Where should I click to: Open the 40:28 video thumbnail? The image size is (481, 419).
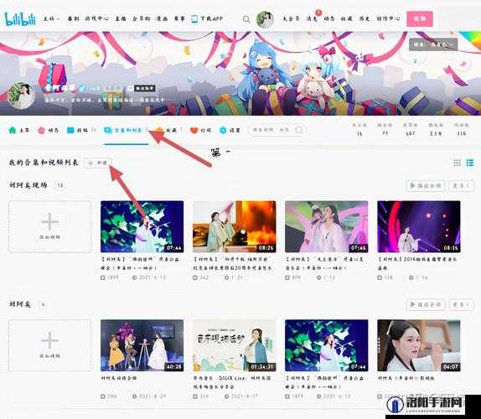tap(142, 345)
